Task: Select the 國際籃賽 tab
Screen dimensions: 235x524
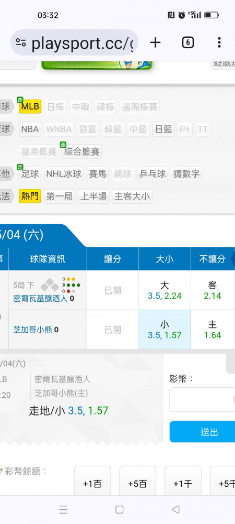Action: point(39,152)
